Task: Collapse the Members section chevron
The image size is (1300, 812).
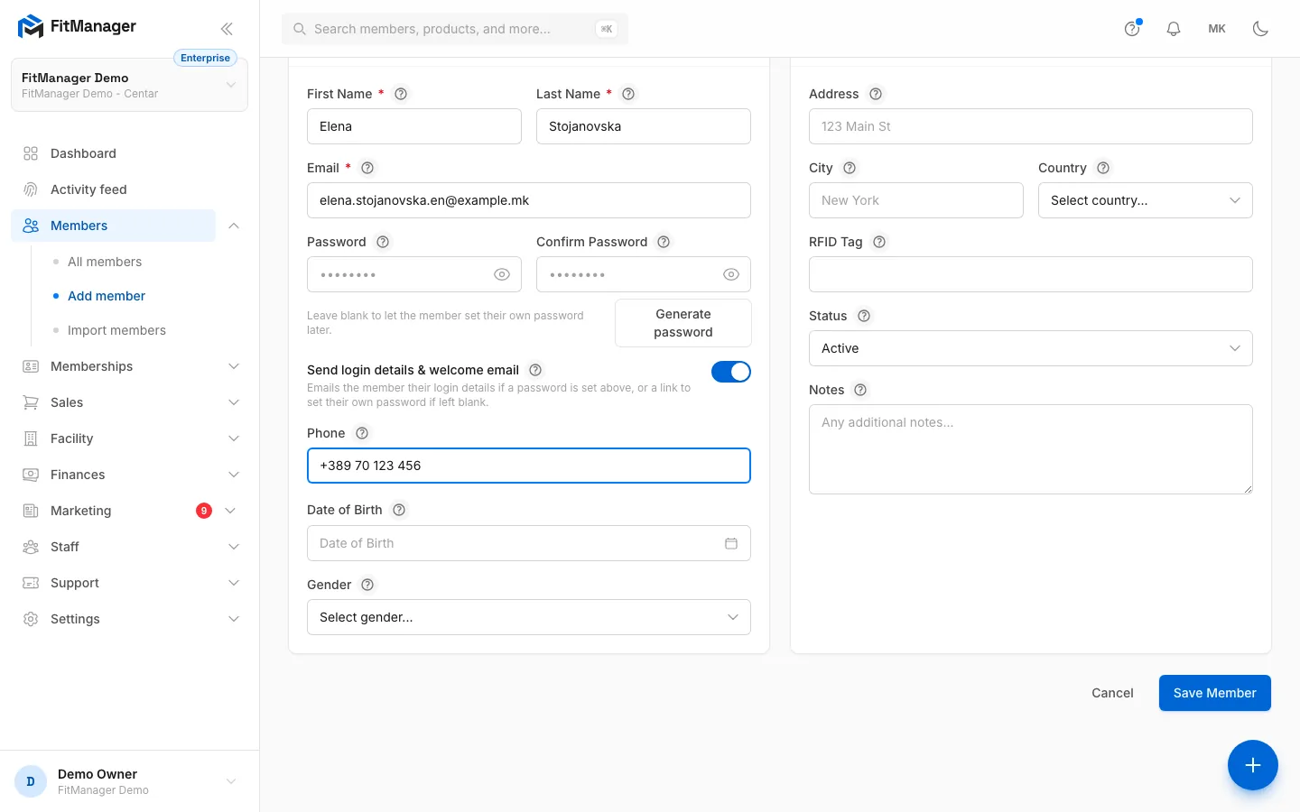Action: pos(234,226)
